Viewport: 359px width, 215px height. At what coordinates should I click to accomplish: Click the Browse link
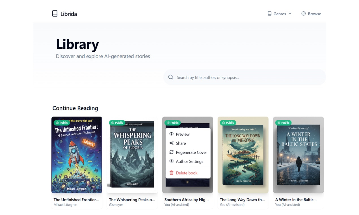click(314, 14)
